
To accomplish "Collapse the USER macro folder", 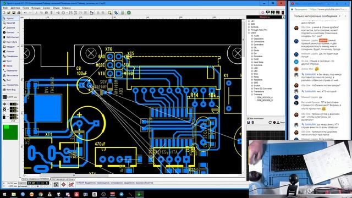I will pyautogui.click(x=249, y=33).
